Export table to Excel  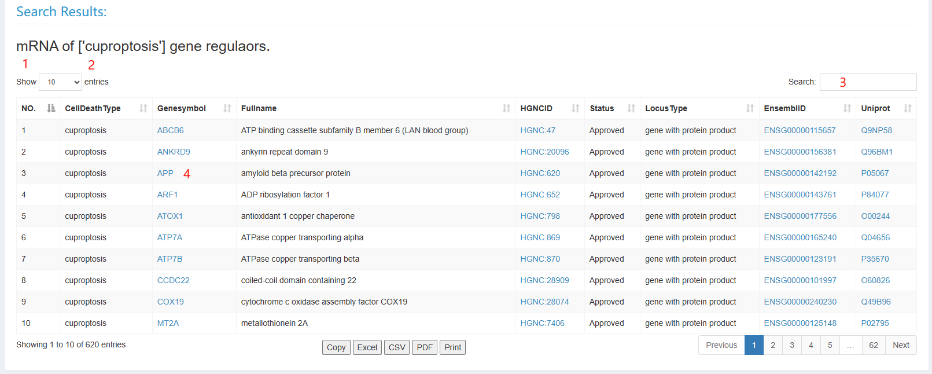367,347
